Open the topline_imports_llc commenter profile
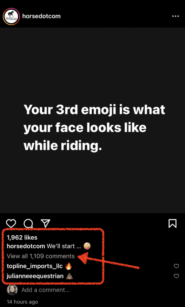The image size is (185, 307). (35, 266)
